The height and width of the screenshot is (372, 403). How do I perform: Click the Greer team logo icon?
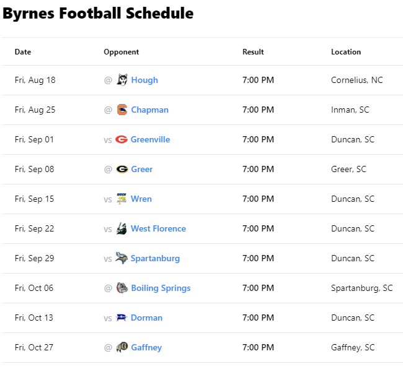[122, 169]
